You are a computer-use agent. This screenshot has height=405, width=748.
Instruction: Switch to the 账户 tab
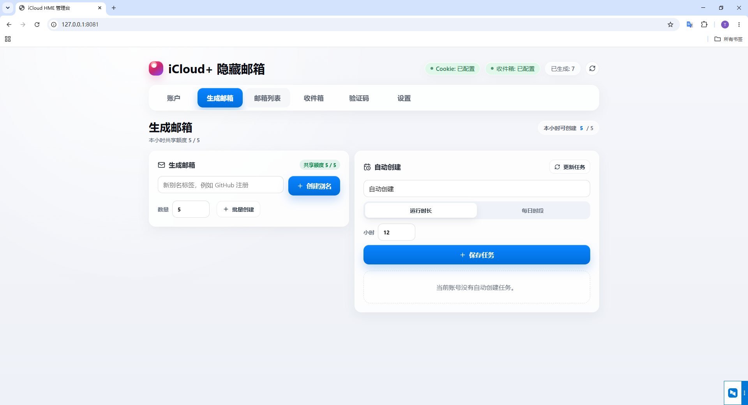173,98
